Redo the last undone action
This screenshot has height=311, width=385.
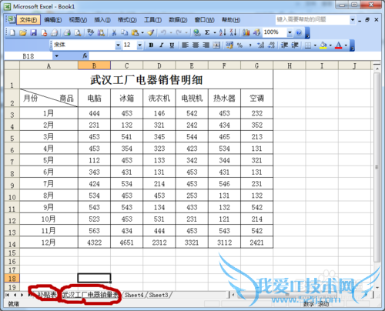pos(179,32)
